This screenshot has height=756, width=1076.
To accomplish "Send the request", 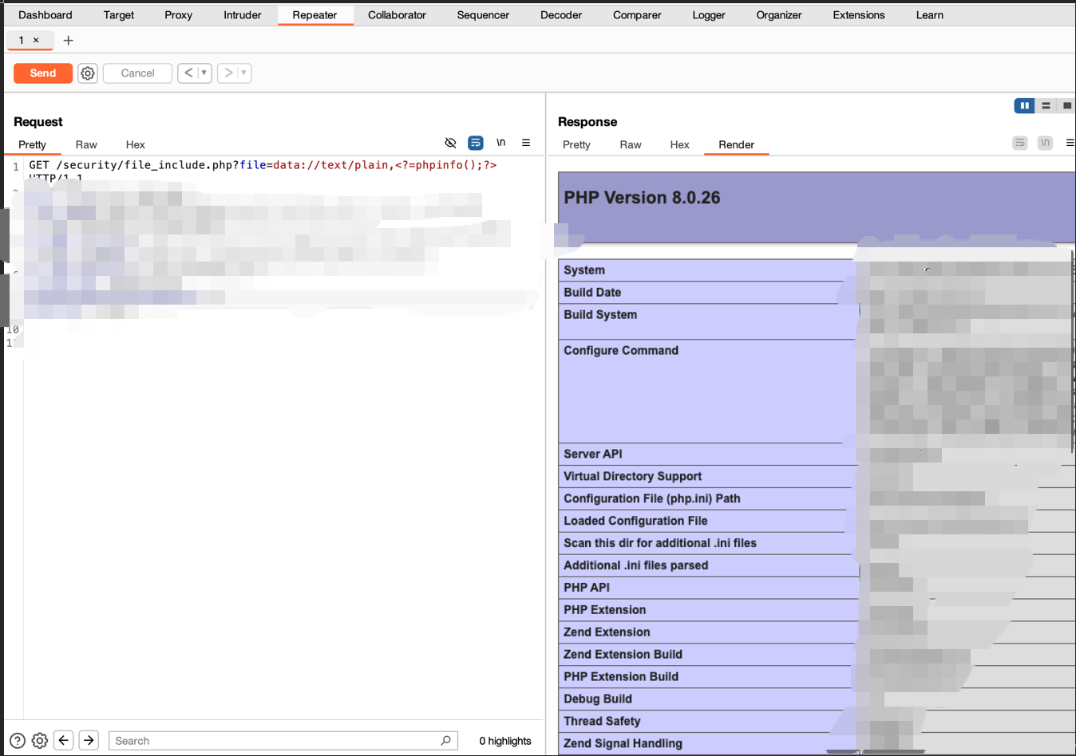I will click(43, 73).
